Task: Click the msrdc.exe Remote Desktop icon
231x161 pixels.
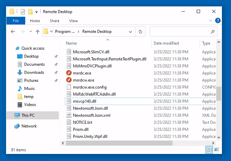Action: click(x=69, y=73)
